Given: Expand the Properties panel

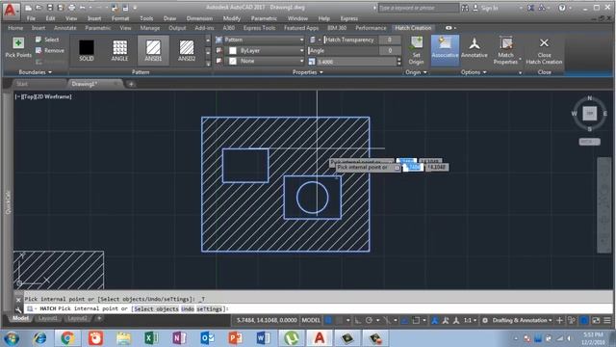Looking at the screenshot, I should click(308, 72).
